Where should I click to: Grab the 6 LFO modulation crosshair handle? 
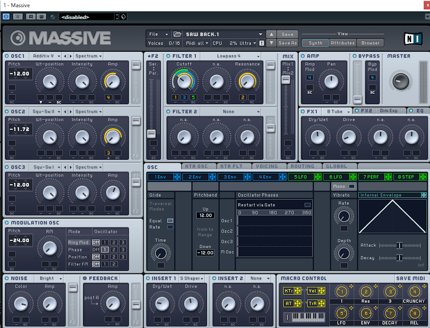pos(353,177)
